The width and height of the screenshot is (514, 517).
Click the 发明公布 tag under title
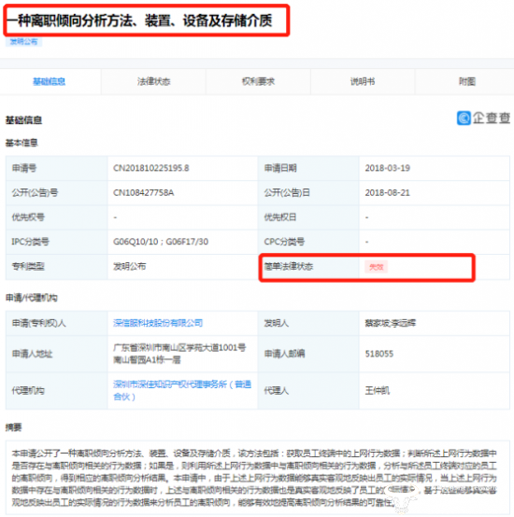coord(23,42)
